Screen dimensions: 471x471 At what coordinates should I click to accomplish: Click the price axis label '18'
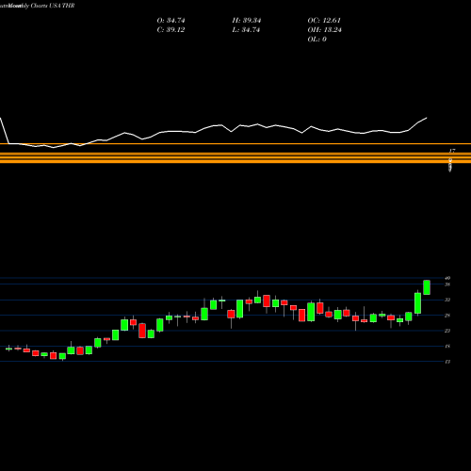coord(447,347)
